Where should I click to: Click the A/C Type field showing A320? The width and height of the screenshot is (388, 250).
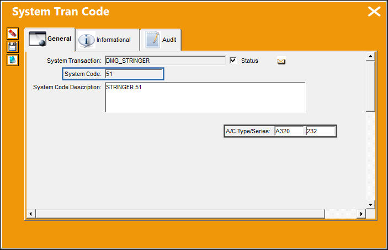(x=289, y=131)
